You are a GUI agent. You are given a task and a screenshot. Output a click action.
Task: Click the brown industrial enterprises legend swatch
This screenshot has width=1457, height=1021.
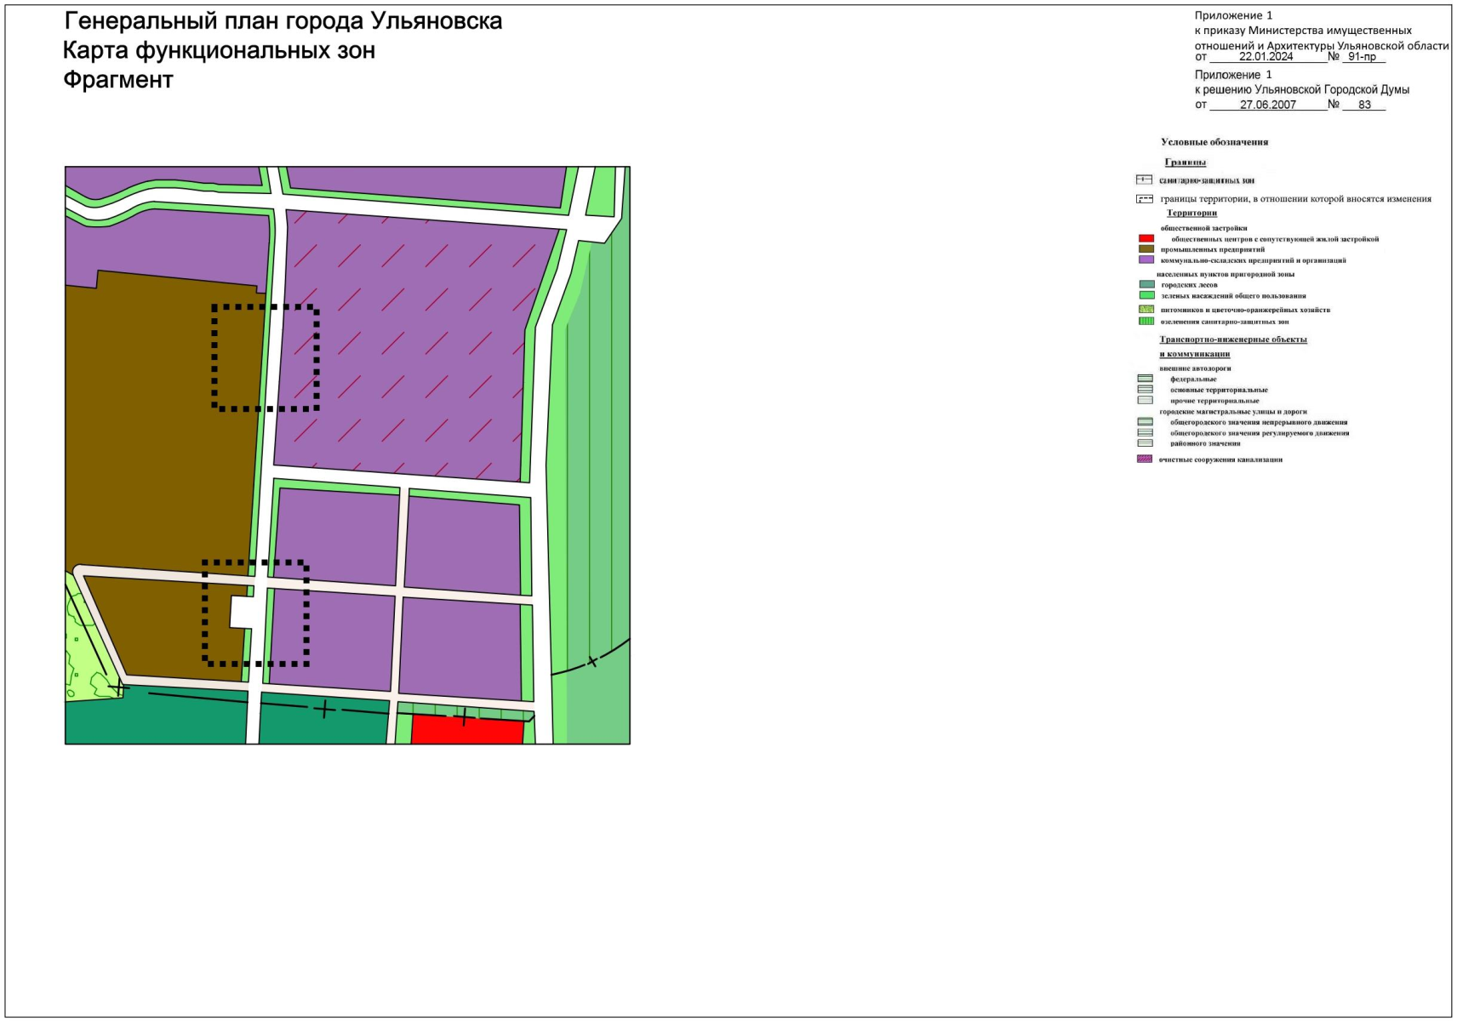pos(1146,249)
